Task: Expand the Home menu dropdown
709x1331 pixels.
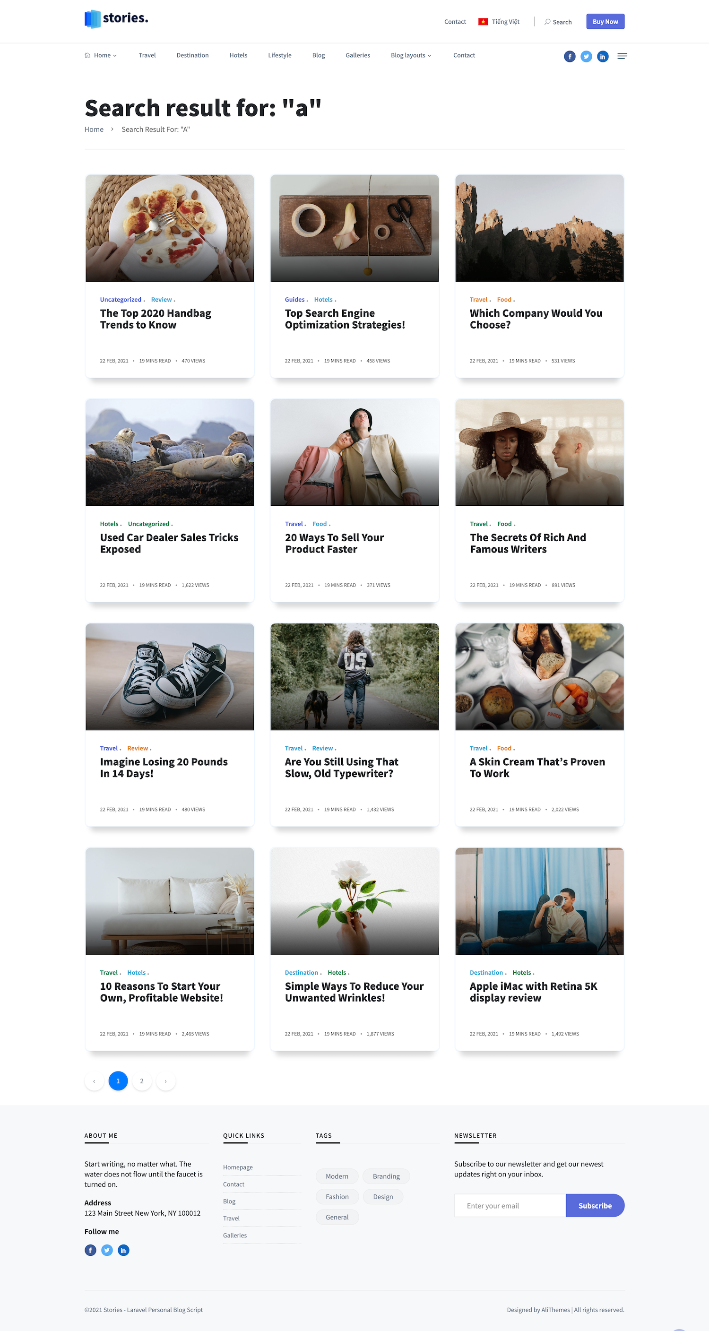Action: [101, 55]
